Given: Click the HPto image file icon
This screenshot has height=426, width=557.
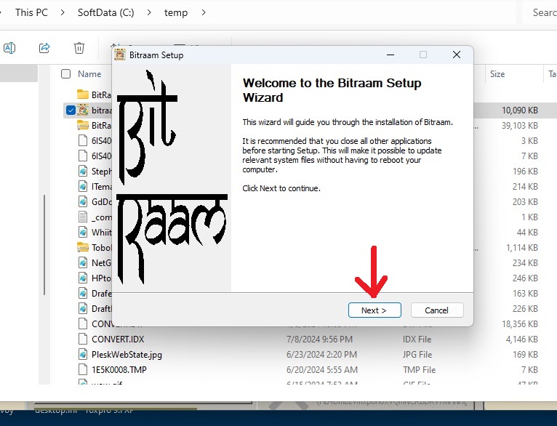Looking at the screenshot, I should [83, 278].
